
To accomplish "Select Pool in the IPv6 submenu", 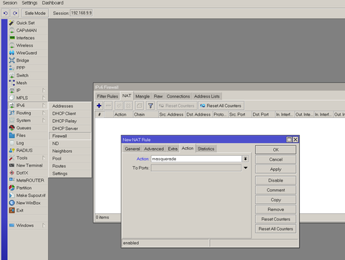I will click(70, 159).
